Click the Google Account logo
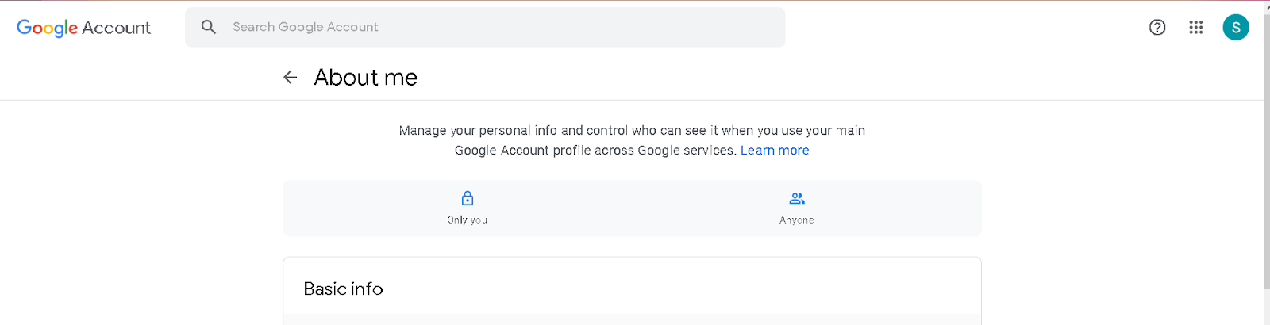 click(83, 28)
